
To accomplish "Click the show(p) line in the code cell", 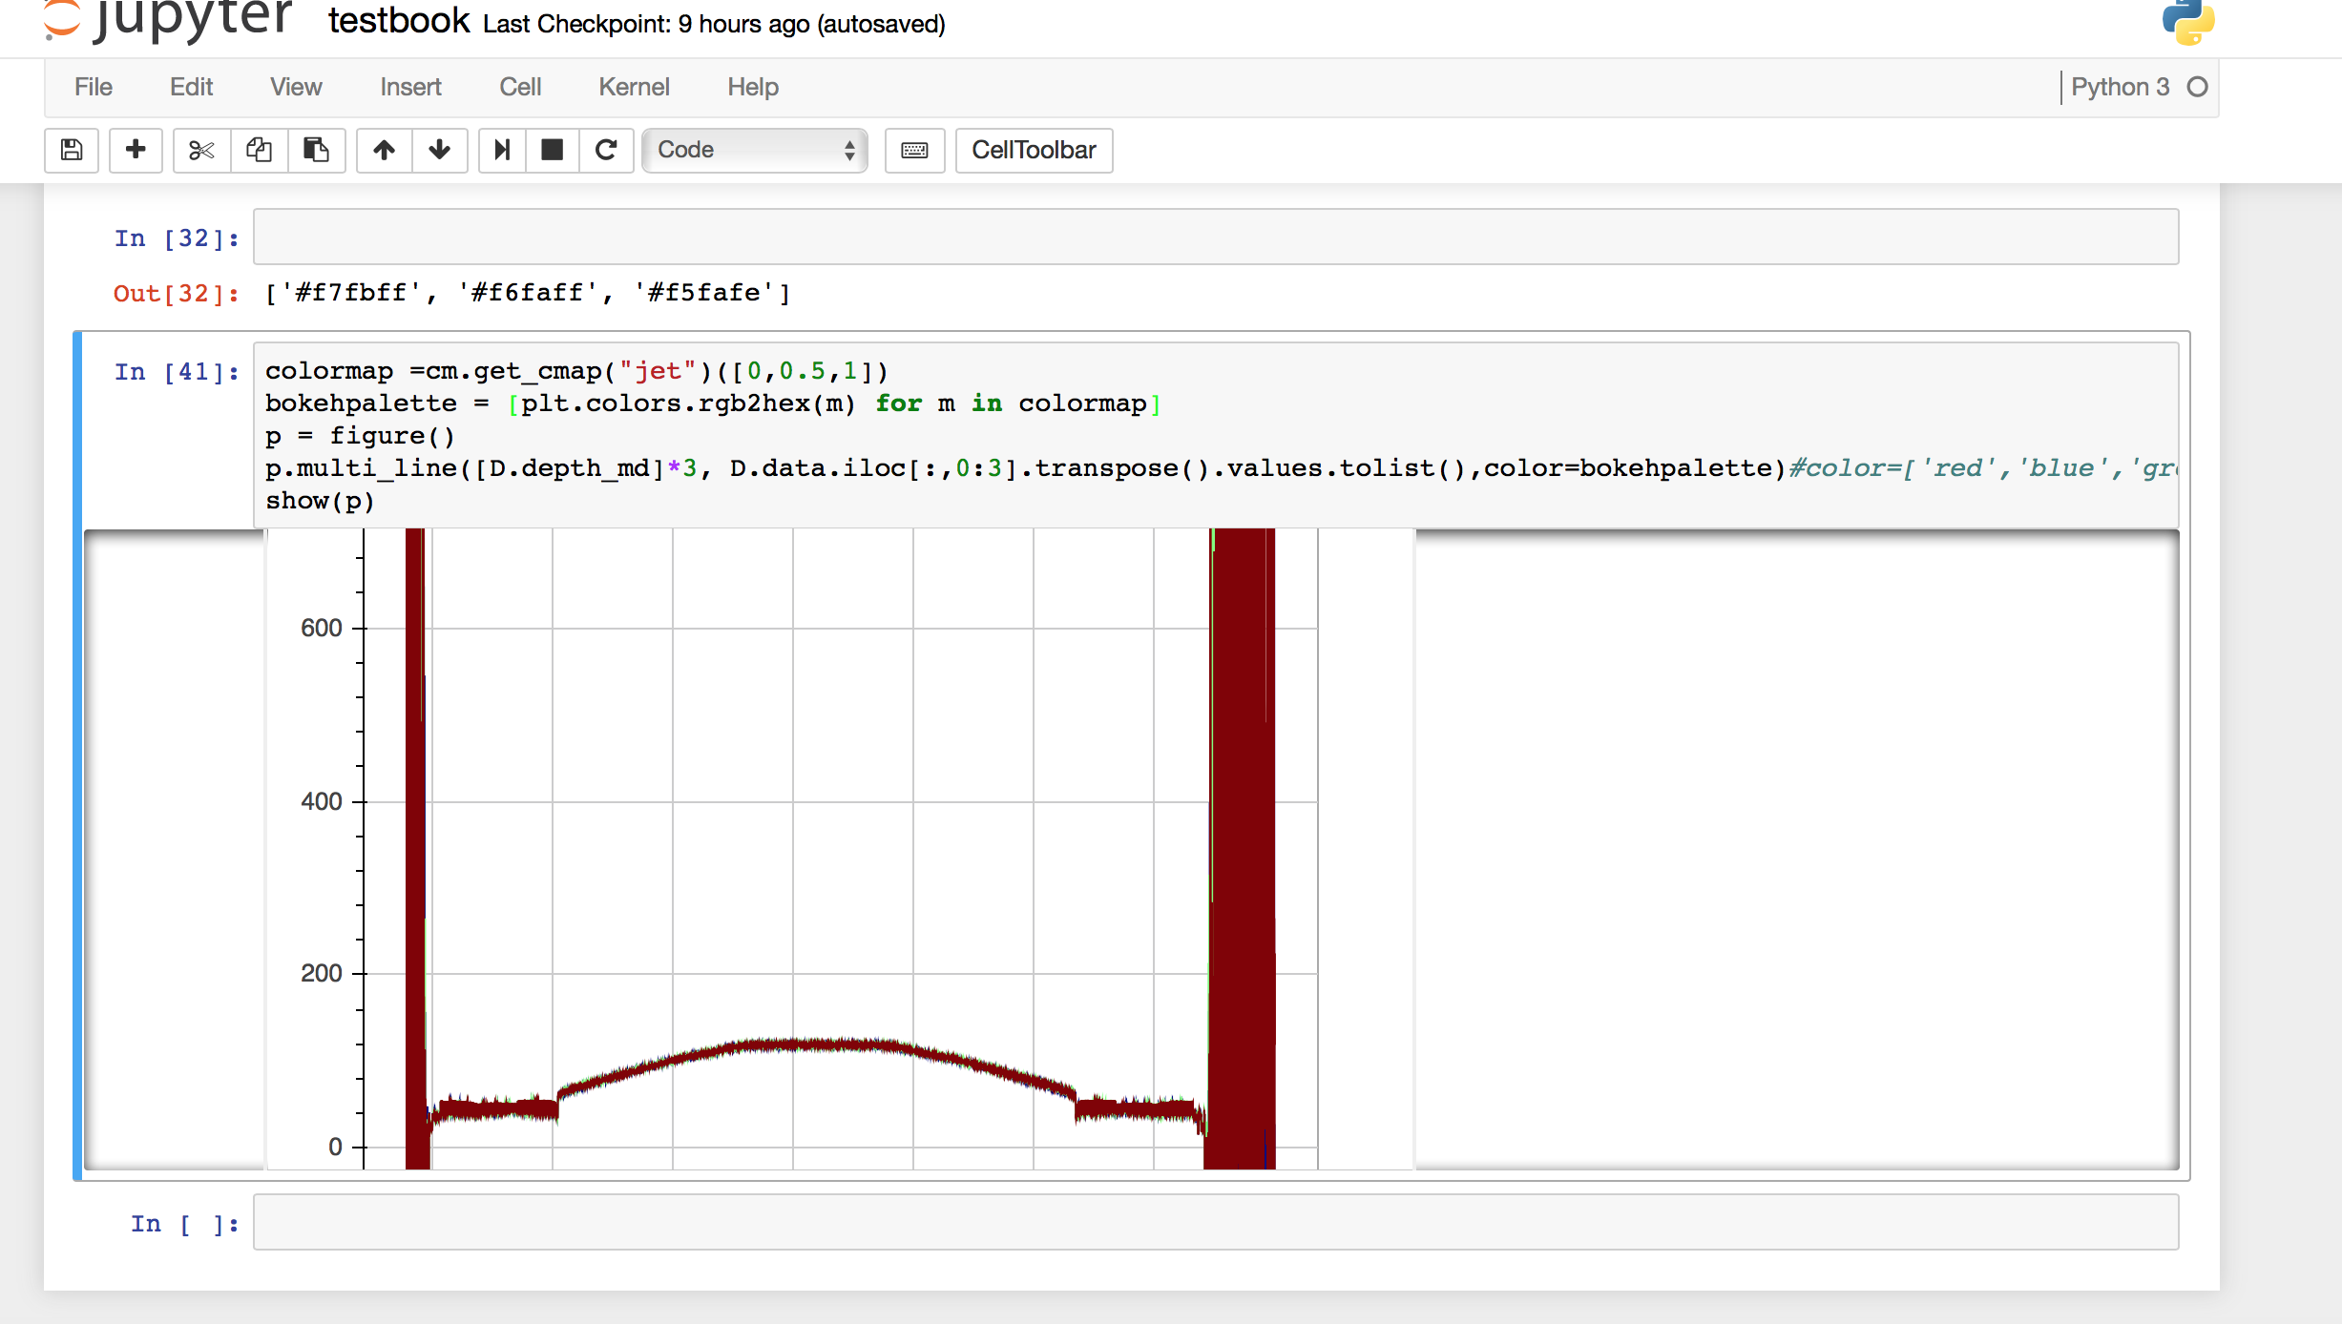I will click(x=320, y=501).
